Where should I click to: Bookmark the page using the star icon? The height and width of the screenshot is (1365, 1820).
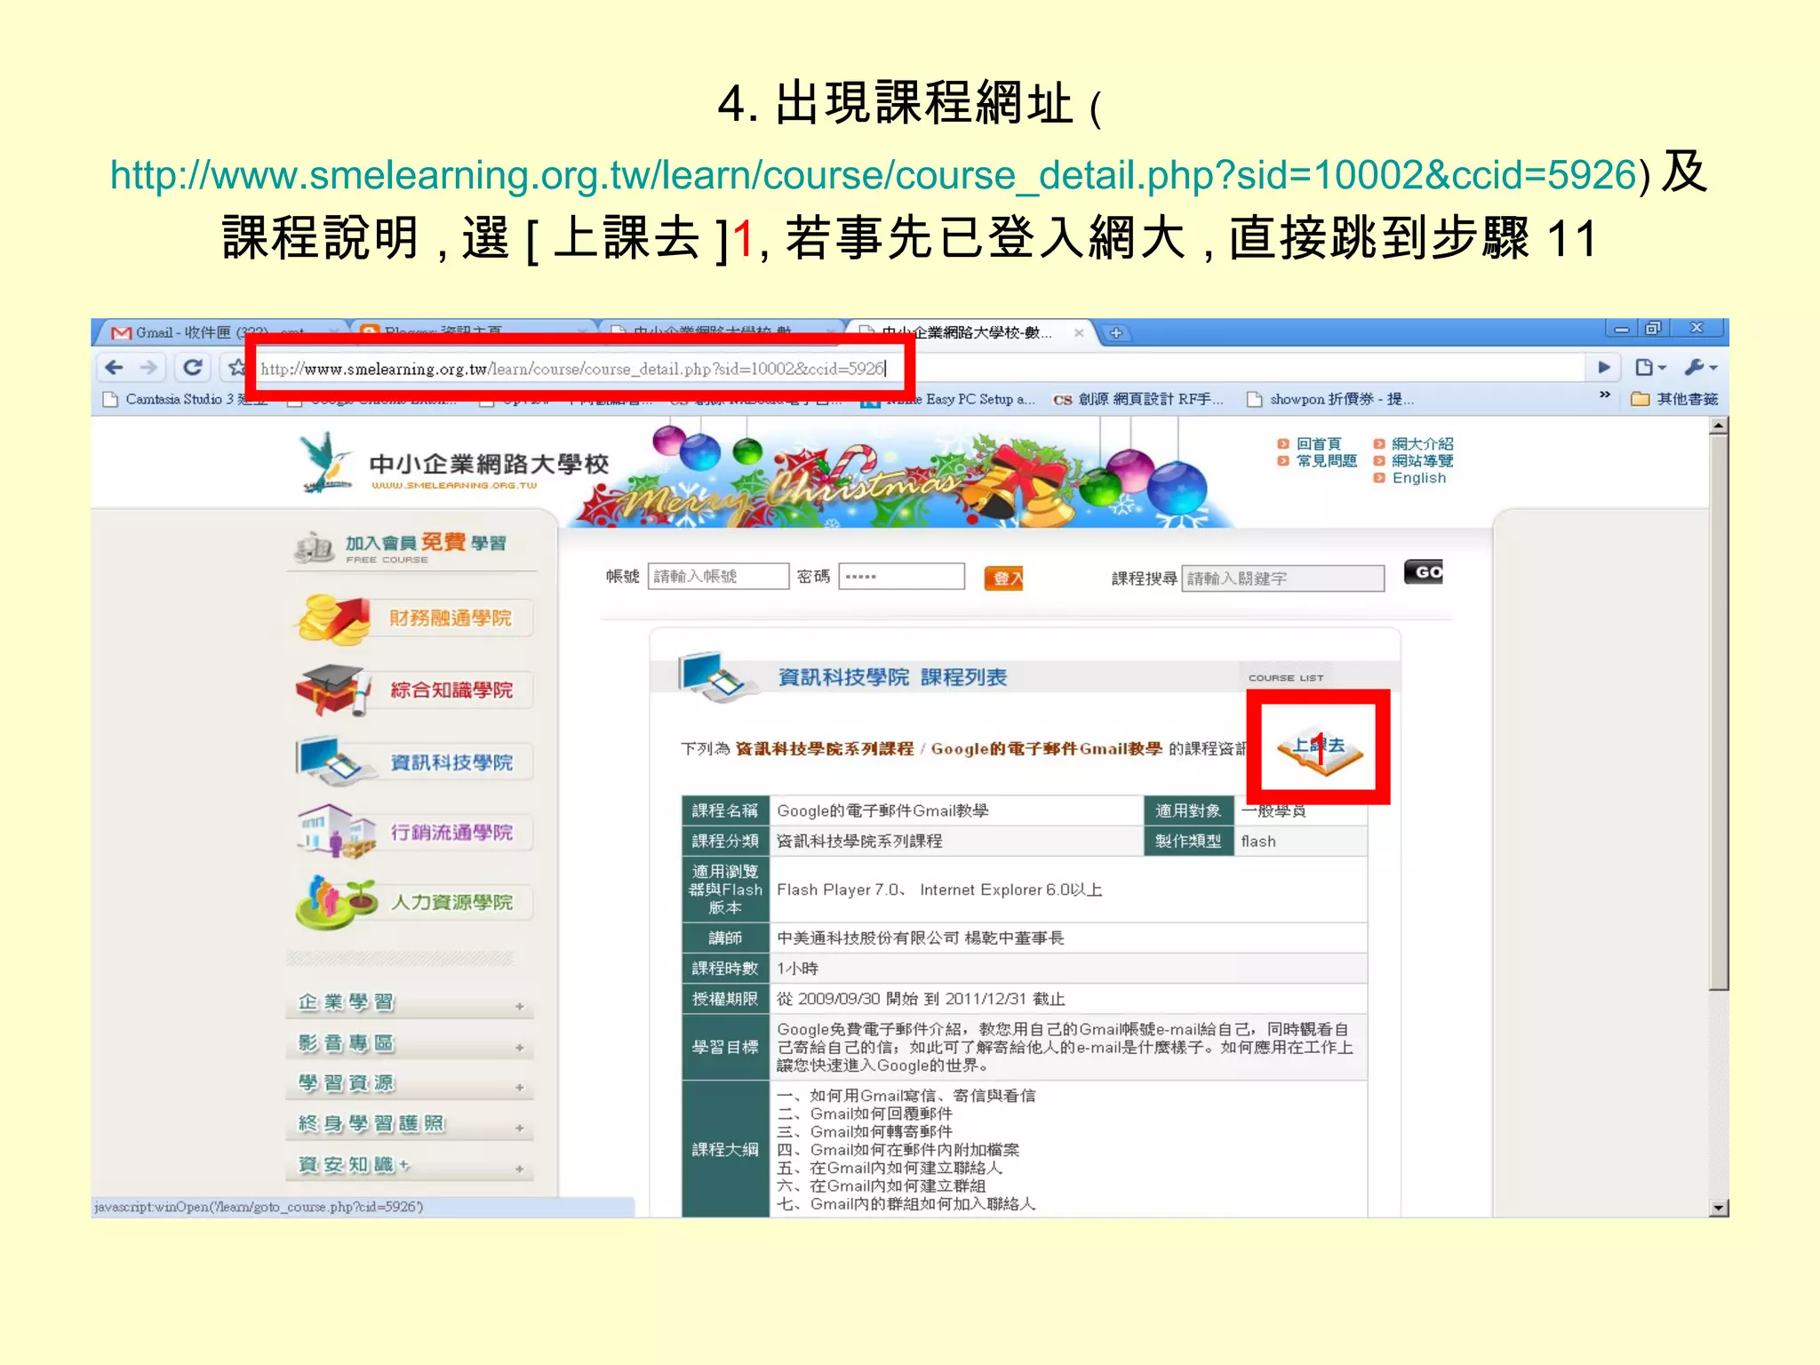[235, 368]
